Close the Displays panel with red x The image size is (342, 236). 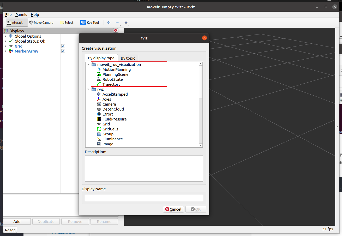coord(116,31)
